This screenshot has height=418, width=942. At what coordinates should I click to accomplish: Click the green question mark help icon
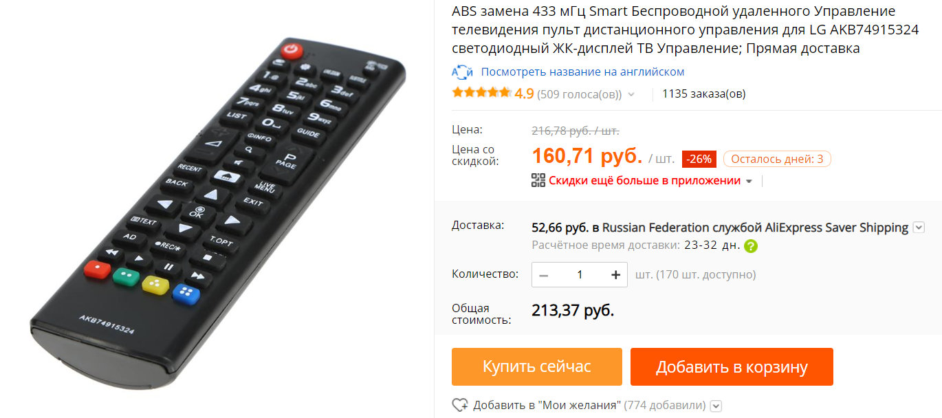tap(750, 245)
